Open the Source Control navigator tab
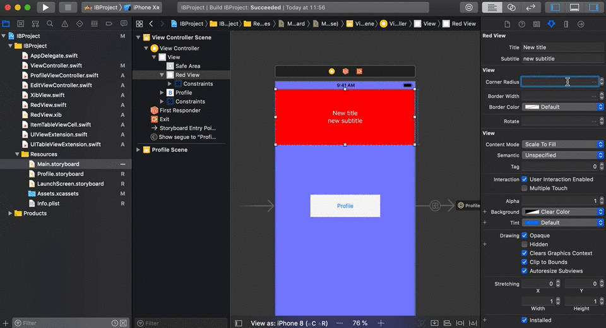The height and width of the screenshot is (328, 606). (20, 23)
